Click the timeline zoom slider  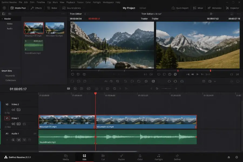click(166, 89)
